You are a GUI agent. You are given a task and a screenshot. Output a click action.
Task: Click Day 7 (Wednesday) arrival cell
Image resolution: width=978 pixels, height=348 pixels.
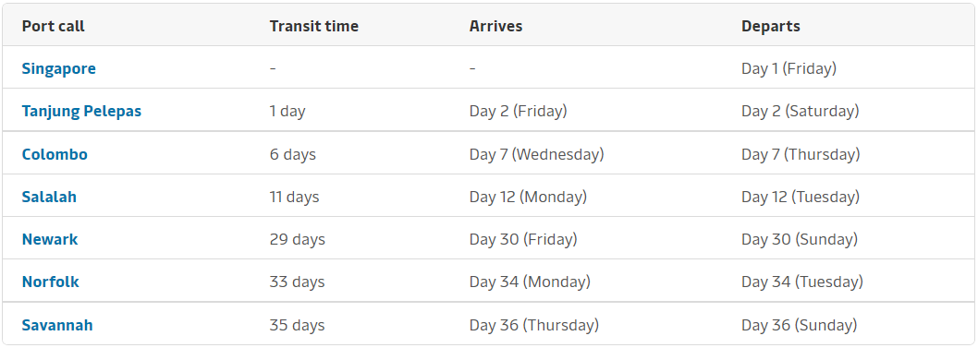point(536,154)
